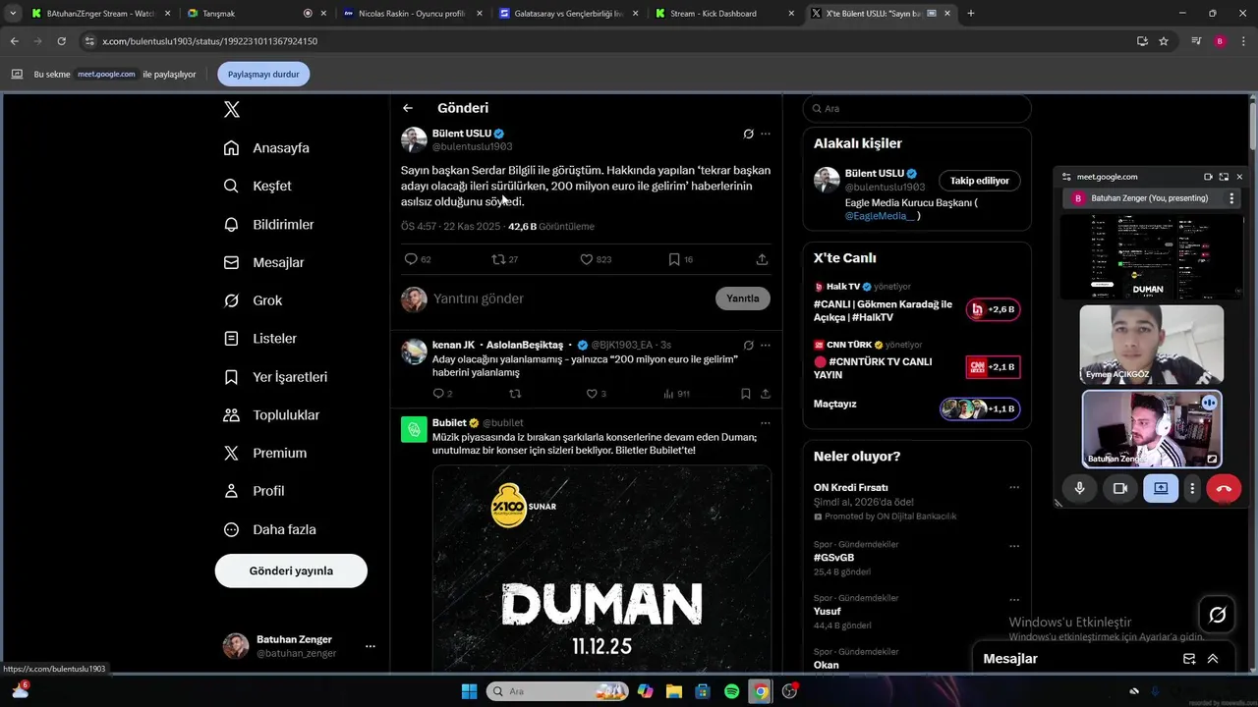Open a new browser tab
1258x707 pixels.
click(x=971, y=14)
